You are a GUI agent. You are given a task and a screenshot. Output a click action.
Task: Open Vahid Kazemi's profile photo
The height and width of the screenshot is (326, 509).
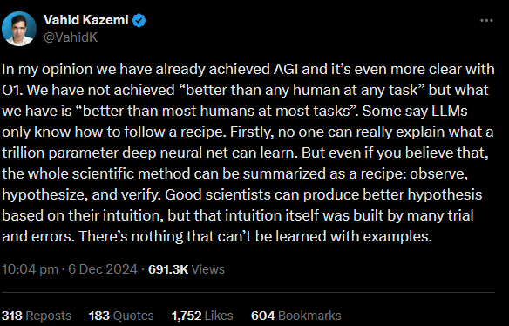click(19, 29)
